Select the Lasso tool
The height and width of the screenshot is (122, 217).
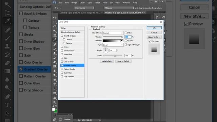[x=55, y=26]
